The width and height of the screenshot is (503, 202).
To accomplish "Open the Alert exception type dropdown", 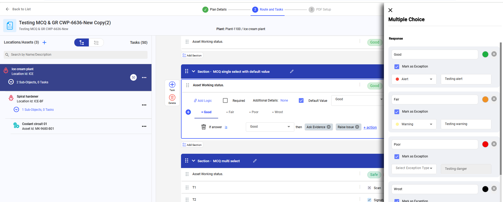I will pyautogui.click(x=414, y=79).
